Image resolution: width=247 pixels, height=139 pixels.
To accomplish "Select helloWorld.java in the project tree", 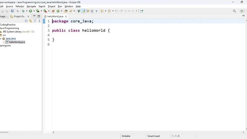I will (17, 42).
